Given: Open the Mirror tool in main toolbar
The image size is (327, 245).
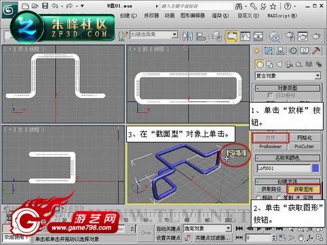Looking at the screenshot, I should (x=188, y=36).
